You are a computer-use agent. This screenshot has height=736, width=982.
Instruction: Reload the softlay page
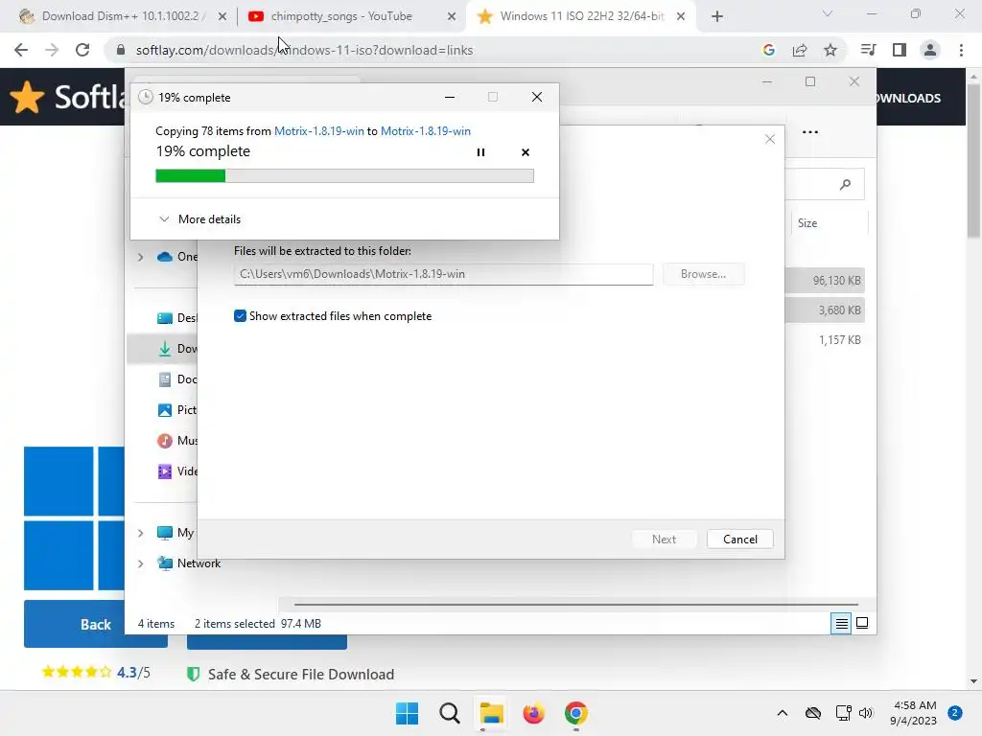(x=82, y=50)
